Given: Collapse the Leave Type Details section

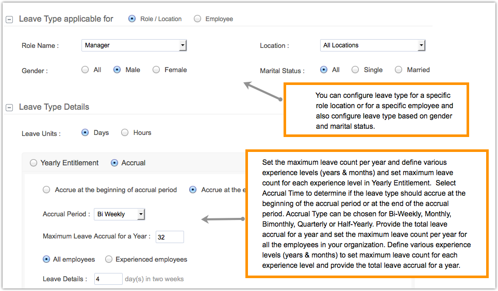Looking at the screenshot, I should pos(9,108).
